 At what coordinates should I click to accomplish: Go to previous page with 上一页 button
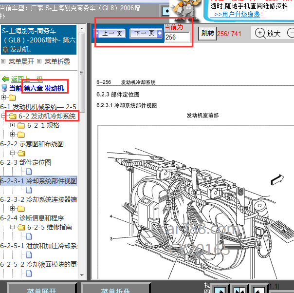(110, 34)
